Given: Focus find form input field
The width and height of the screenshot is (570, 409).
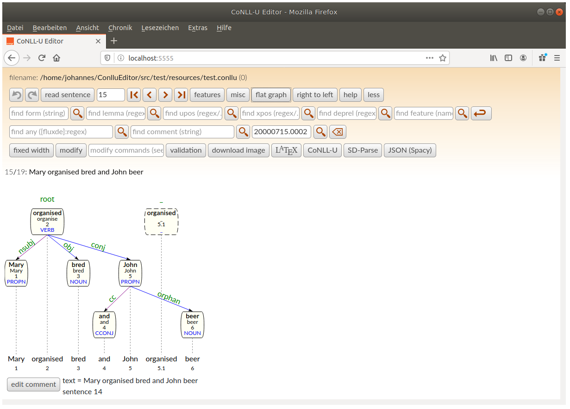Looking at the screenshot, I should tap(39, 113).
